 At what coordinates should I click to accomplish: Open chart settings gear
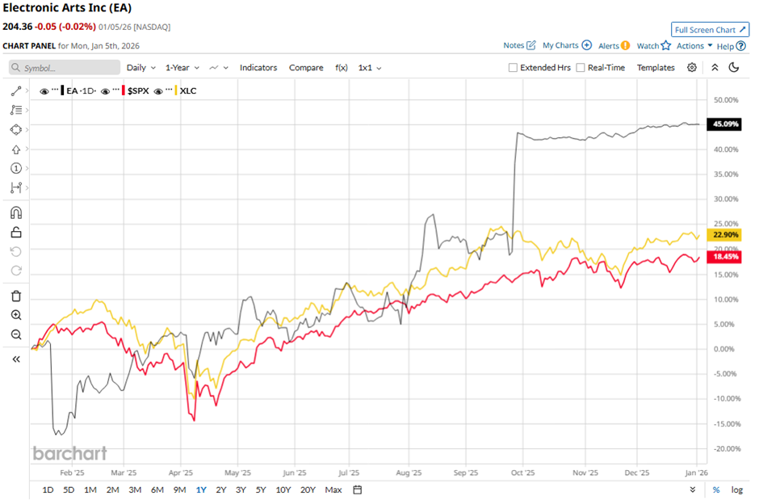click(x=692, y=68)
